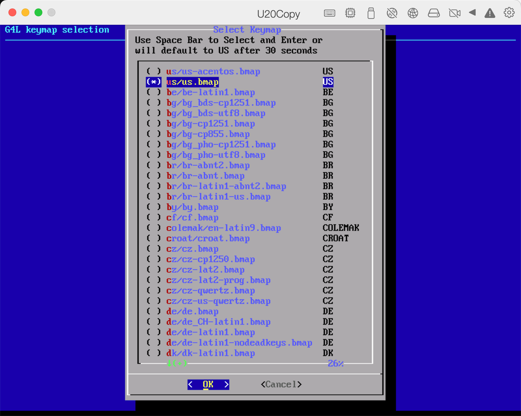Choose the colemak/en-latin9.bmap keymap
Screen dimensions: 521x416
pyautogui.click(x=224, y=228)
